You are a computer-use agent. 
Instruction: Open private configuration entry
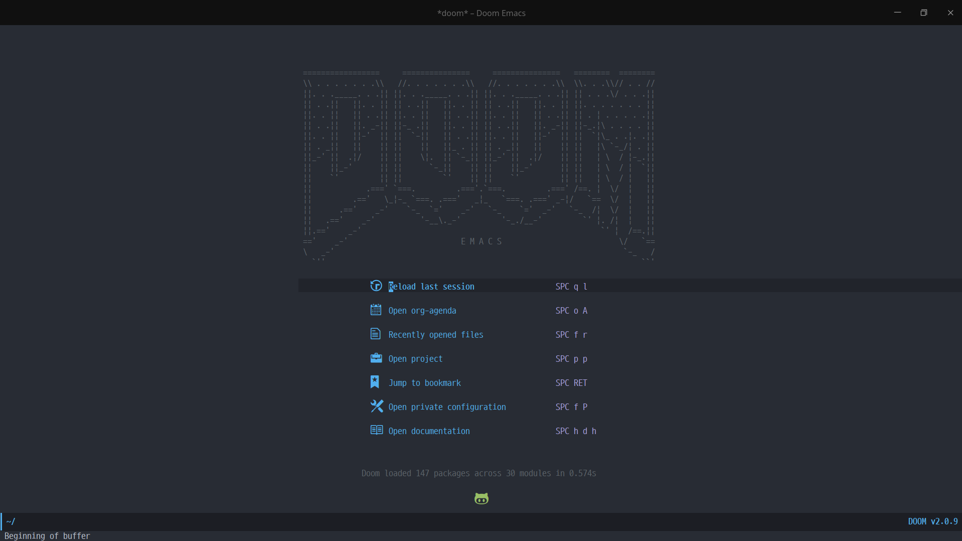click(x=447, y=407)
